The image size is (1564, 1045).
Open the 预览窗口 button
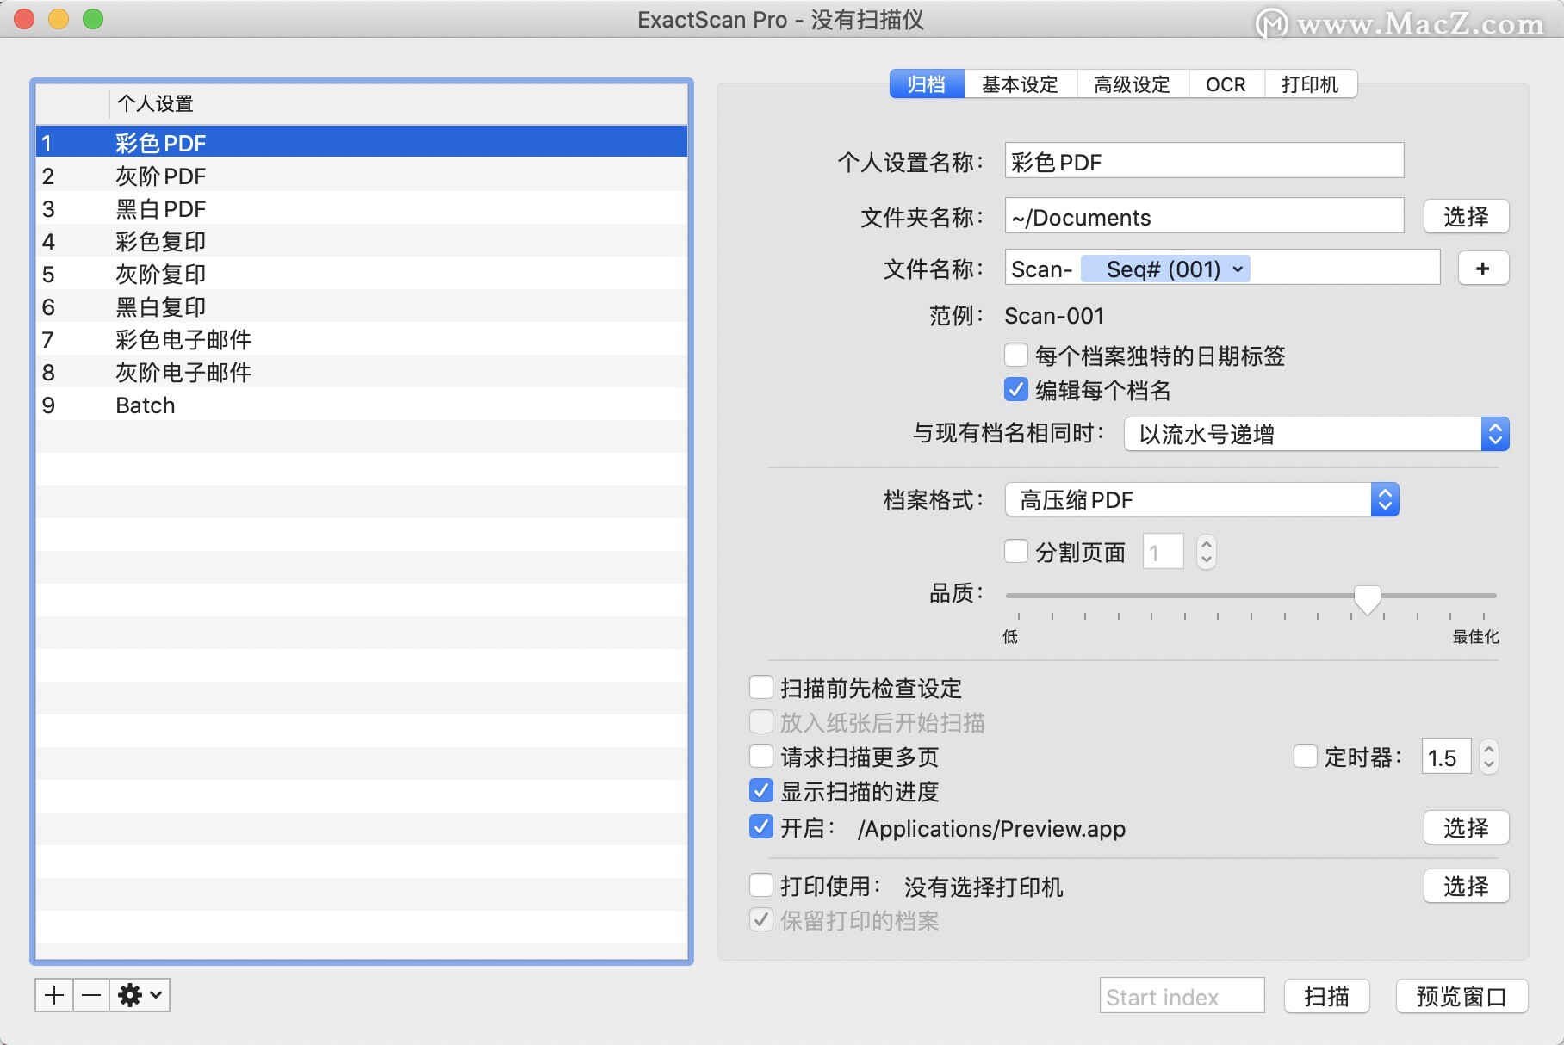click(1462, 996)
